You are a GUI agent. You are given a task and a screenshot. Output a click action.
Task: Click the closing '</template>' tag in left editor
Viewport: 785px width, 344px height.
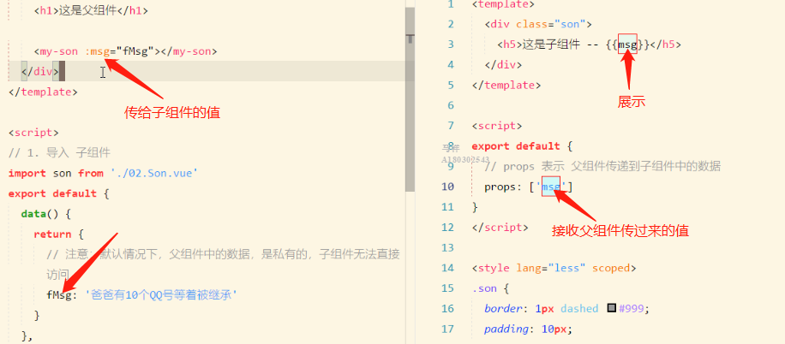tap(43, 92)
